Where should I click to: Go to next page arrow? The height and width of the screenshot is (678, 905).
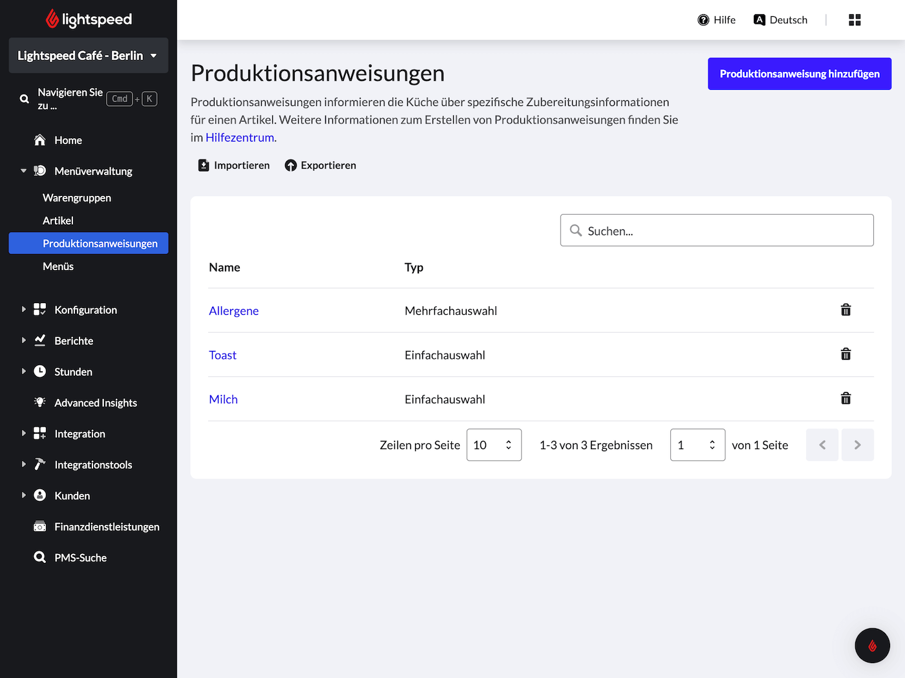click(858, 445)
